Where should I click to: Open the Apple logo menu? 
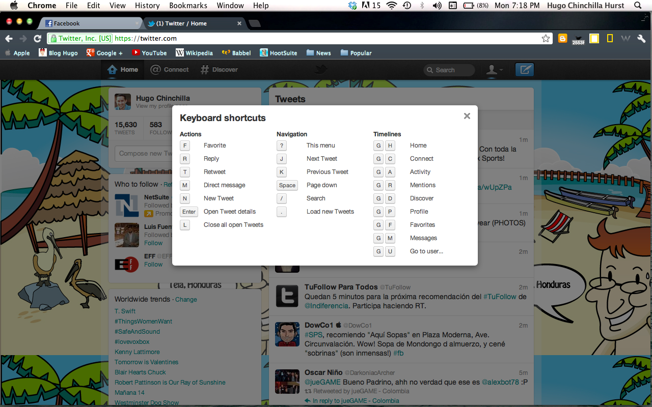click(14, 6)
